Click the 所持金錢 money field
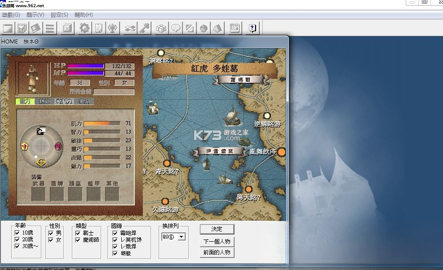 [x=114, y=91]
